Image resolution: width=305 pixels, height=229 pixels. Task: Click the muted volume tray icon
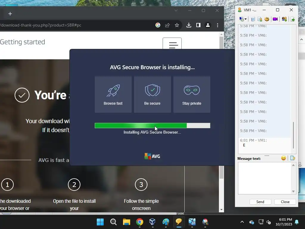pyautogui.click(x=269, y=222)
